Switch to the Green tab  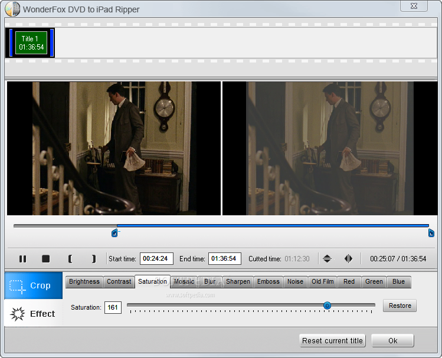point(374,282)
